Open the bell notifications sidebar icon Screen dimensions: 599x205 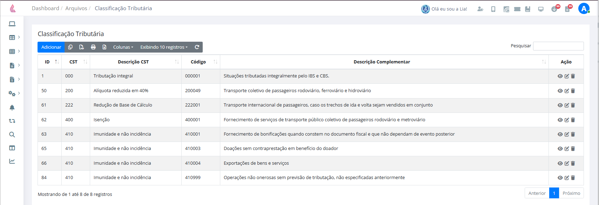(x=12, y=108)
